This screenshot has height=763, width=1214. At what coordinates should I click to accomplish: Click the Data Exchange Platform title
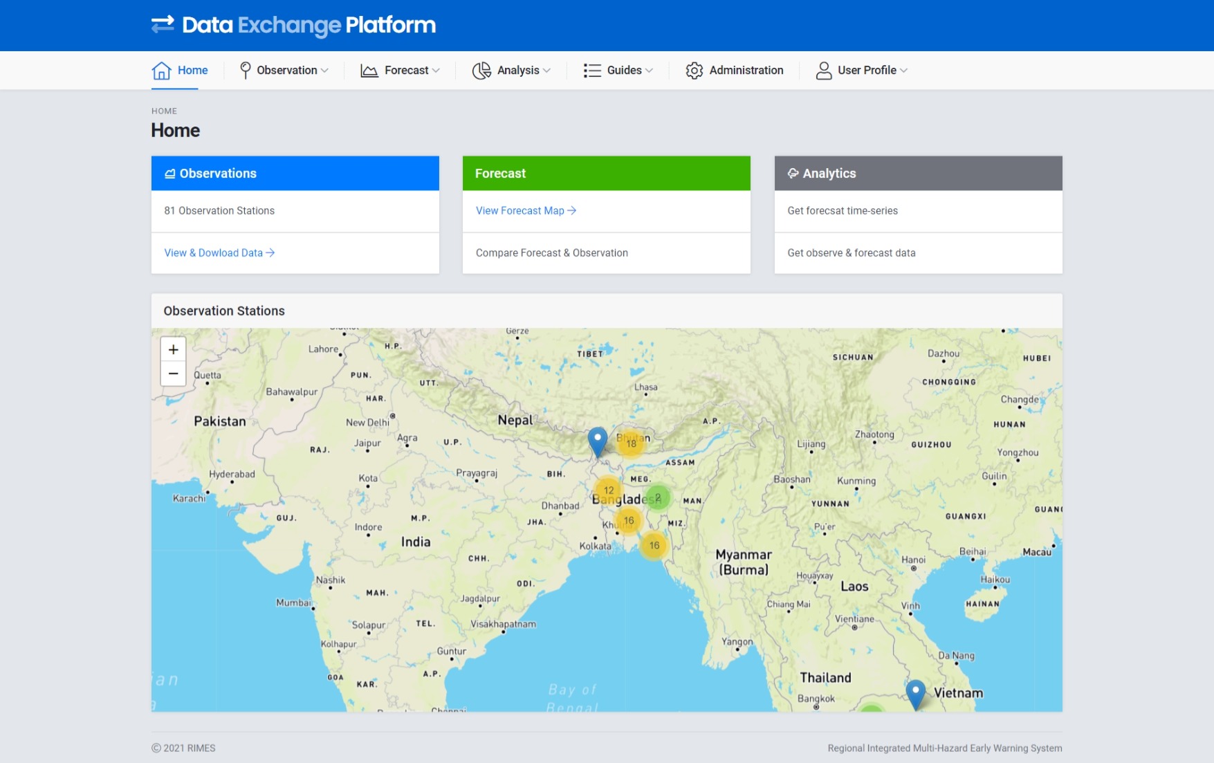[309, 26]
